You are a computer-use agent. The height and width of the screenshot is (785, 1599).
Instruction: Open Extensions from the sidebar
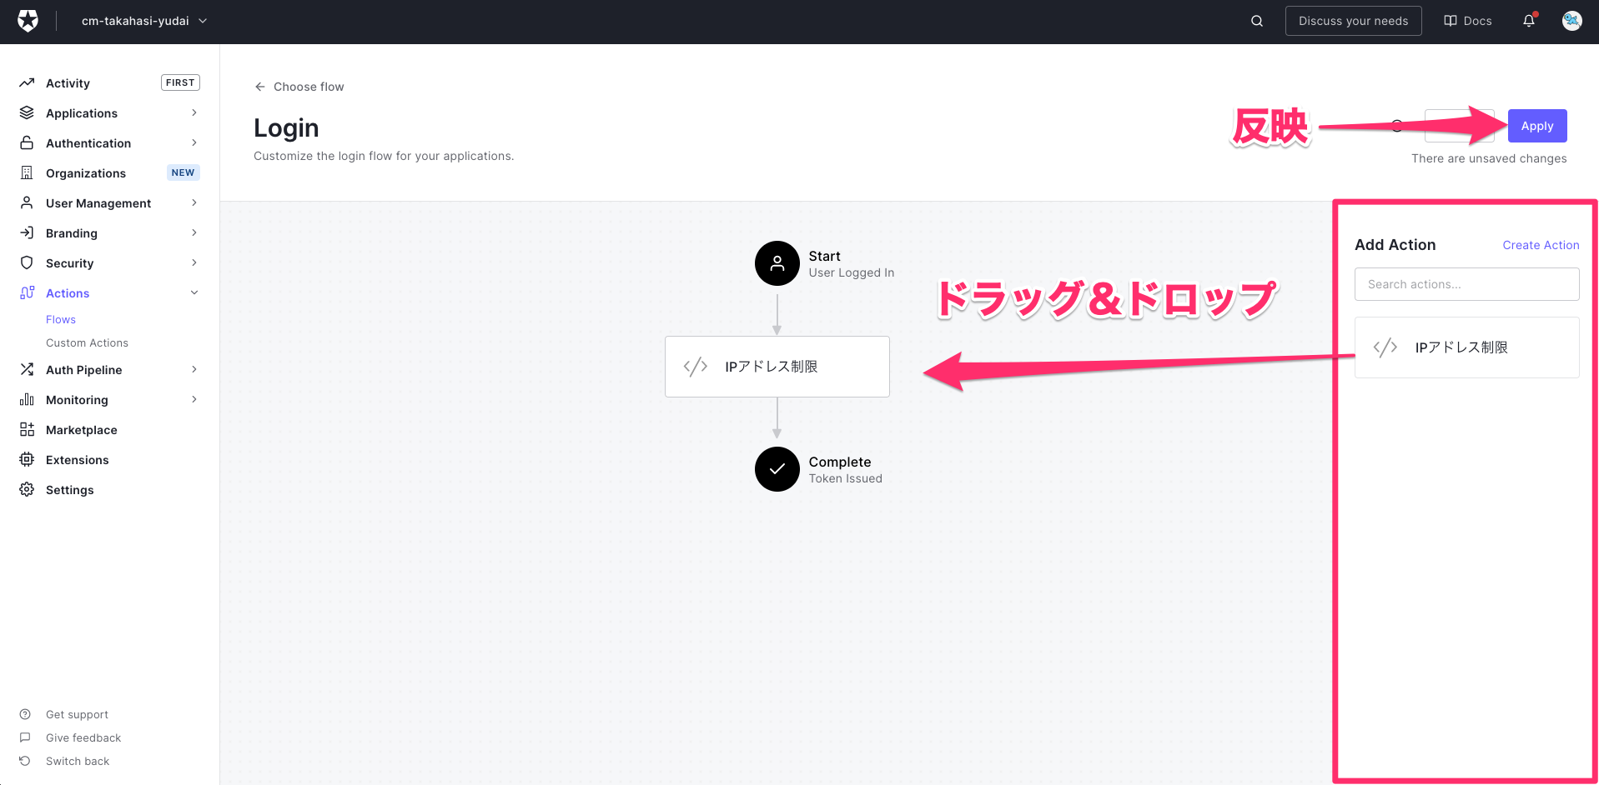click(x=78, y=459)
